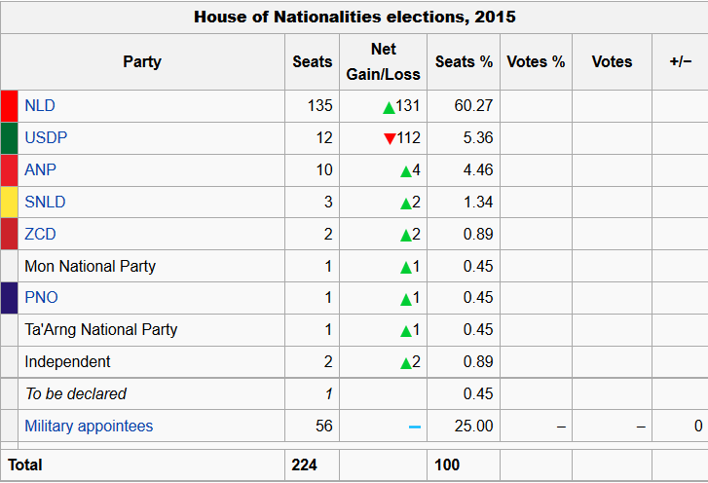Click the green arrow in Independent row
The width and height of the screenshot is (708, 483).
tap(406, 363)
